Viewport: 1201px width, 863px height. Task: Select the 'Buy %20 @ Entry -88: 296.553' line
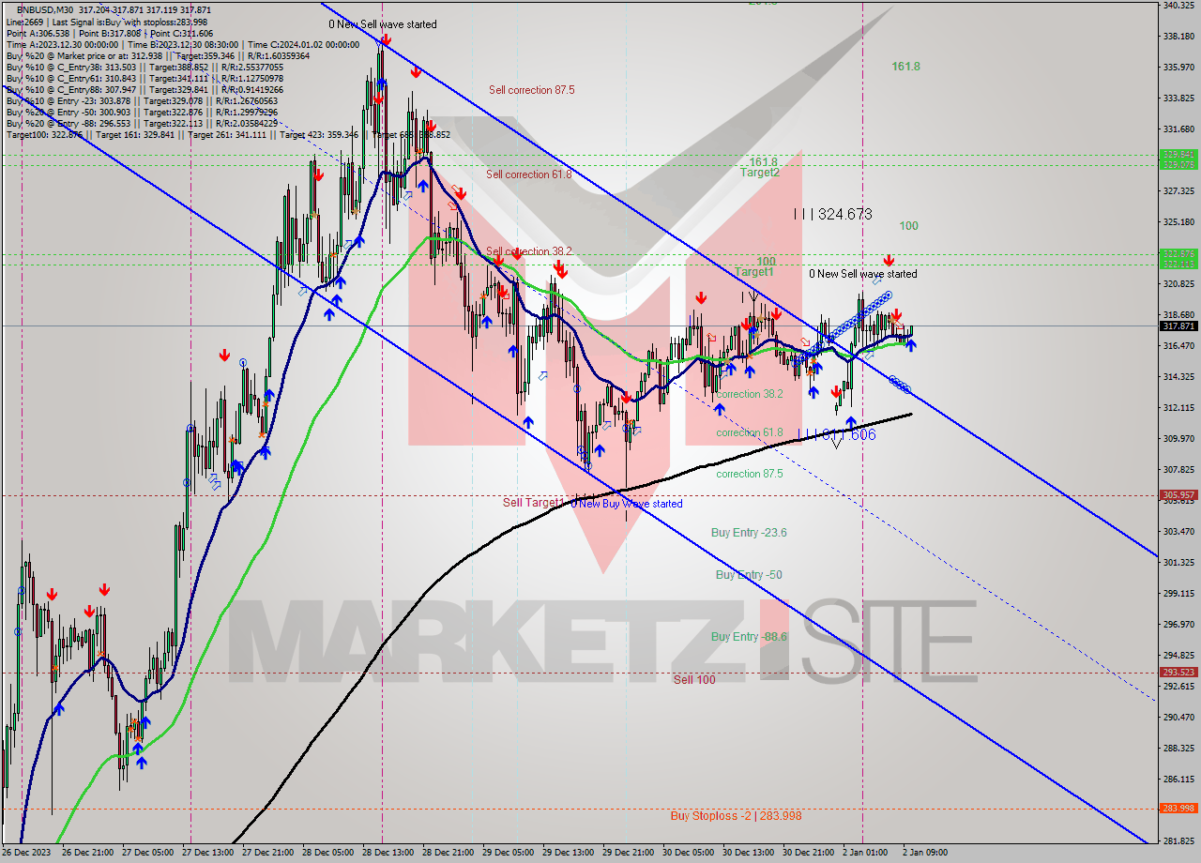141,123
